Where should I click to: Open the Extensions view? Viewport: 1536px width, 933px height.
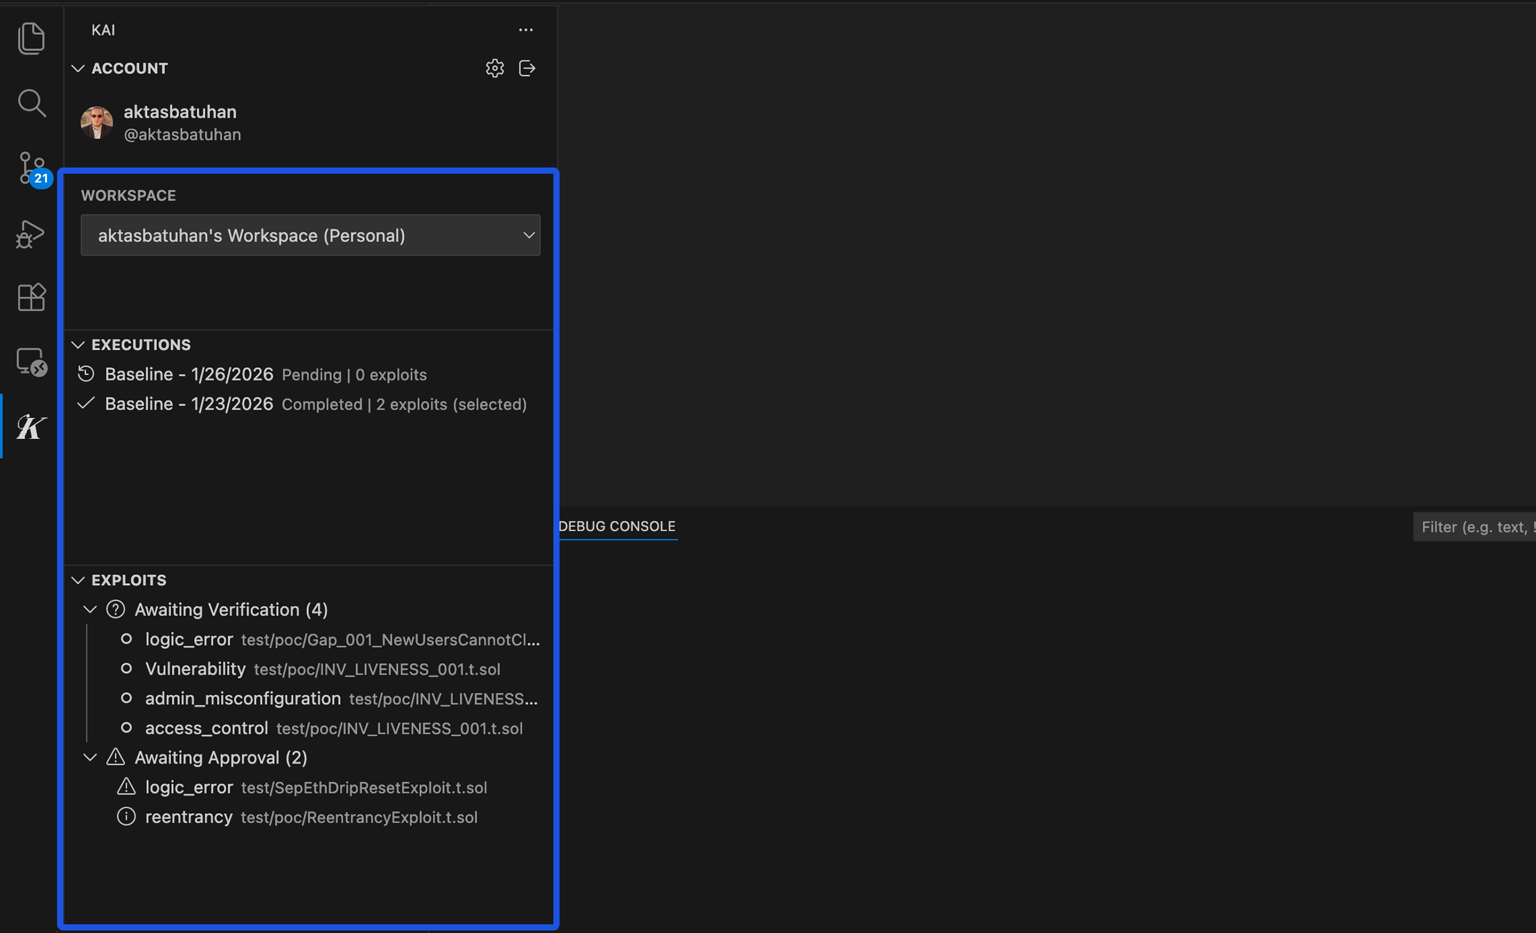click(x=31, y=297)
